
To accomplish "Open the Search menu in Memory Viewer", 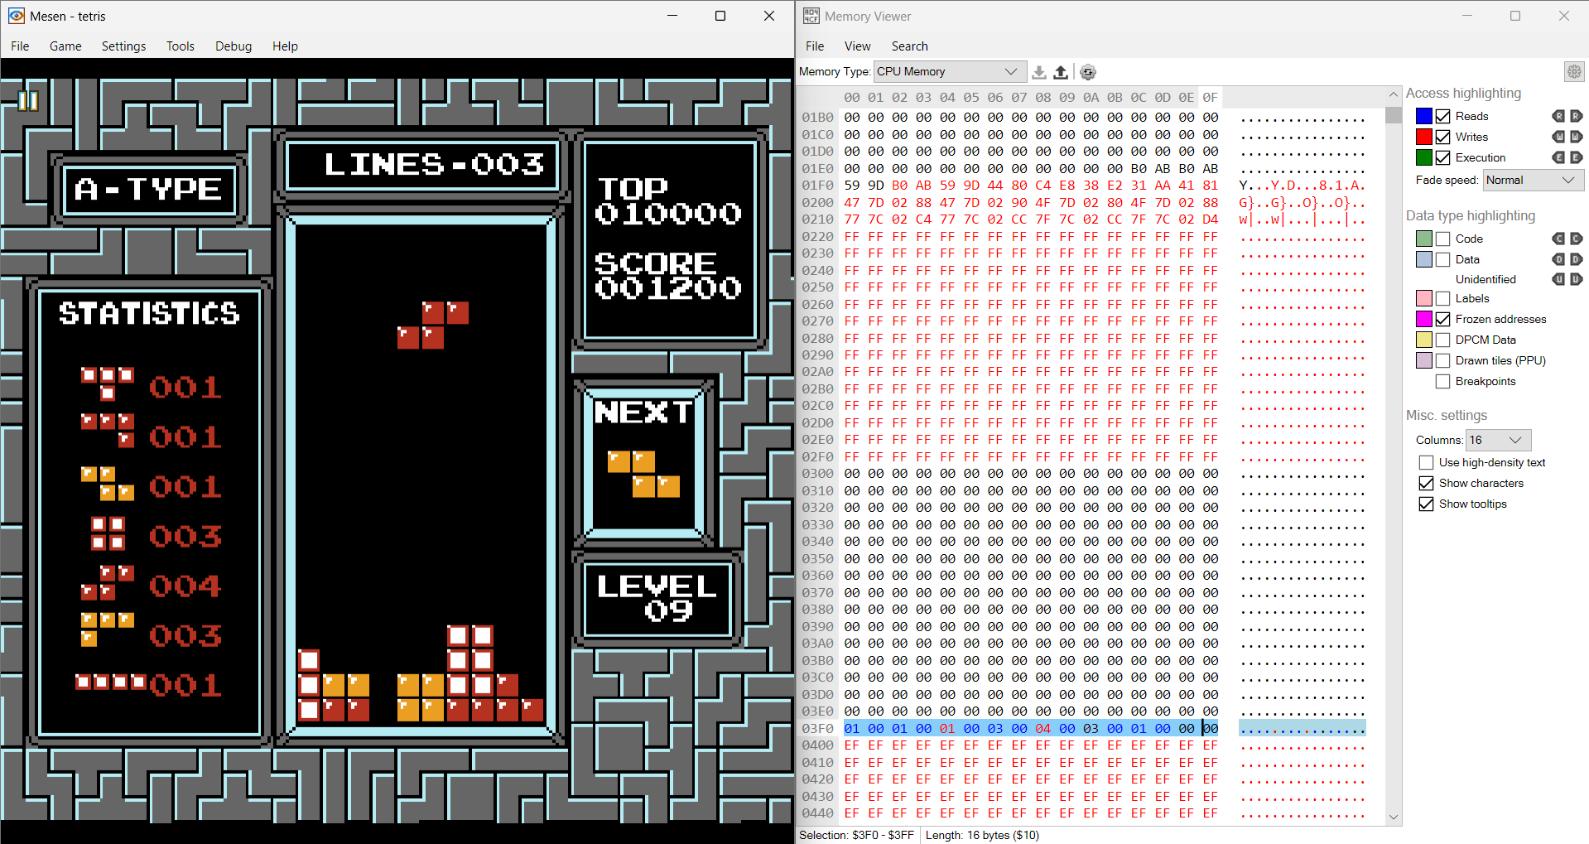I will click(909, 46).
